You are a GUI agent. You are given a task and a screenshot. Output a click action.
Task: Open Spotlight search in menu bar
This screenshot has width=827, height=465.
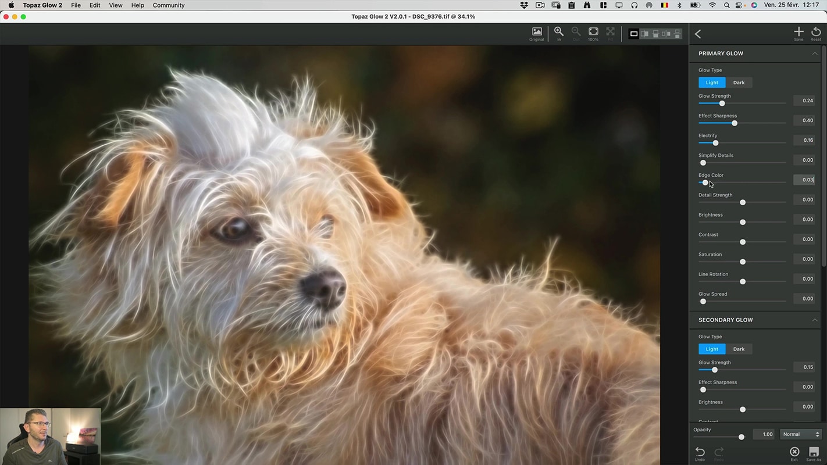(x=726, y=5)
